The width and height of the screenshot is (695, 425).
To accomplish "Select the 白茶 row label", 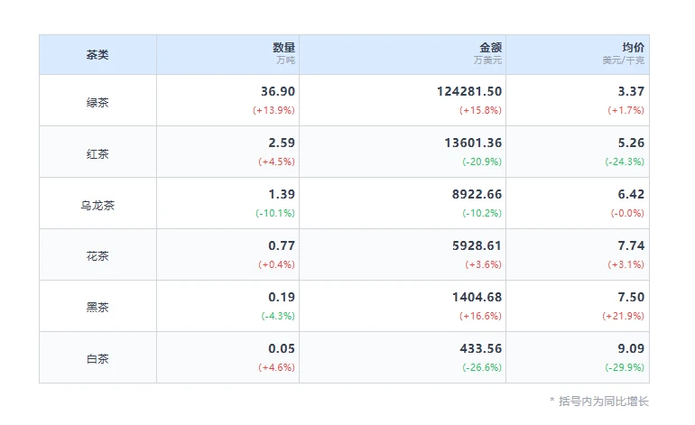I will coord(97,358).
